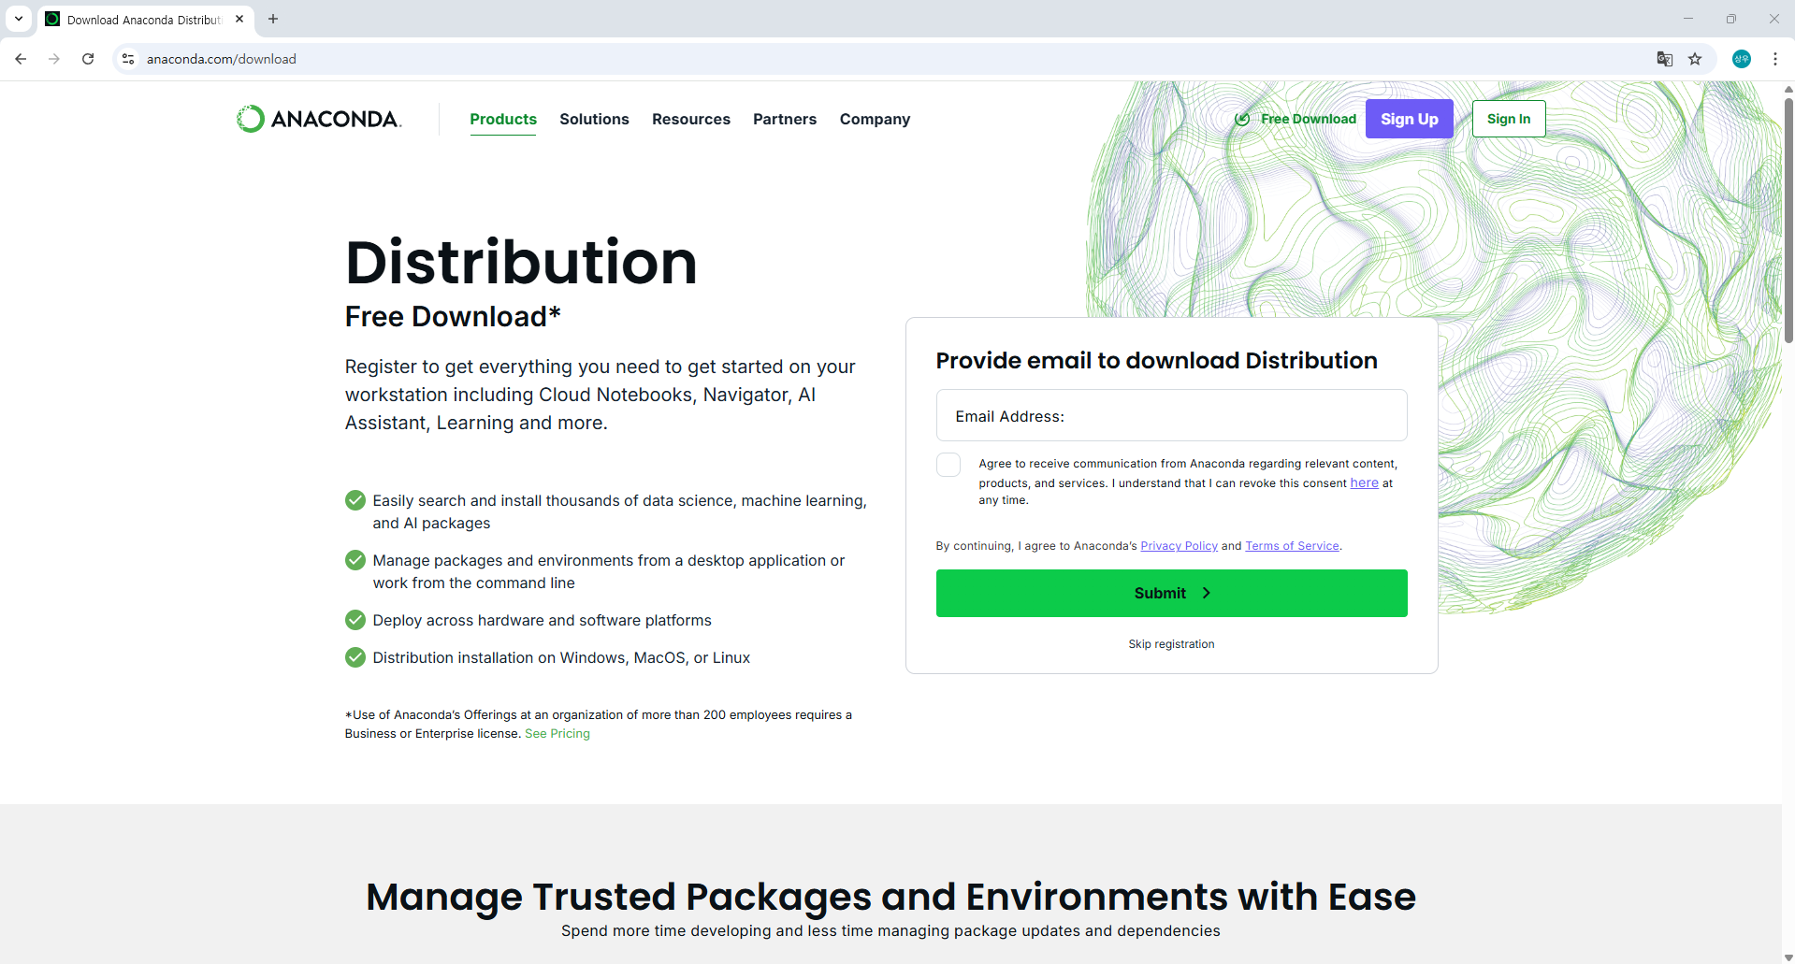This screenshot has width=1795, height=964.
Task: Select the Download Anaconda Distribution tab
Action: 145,20
